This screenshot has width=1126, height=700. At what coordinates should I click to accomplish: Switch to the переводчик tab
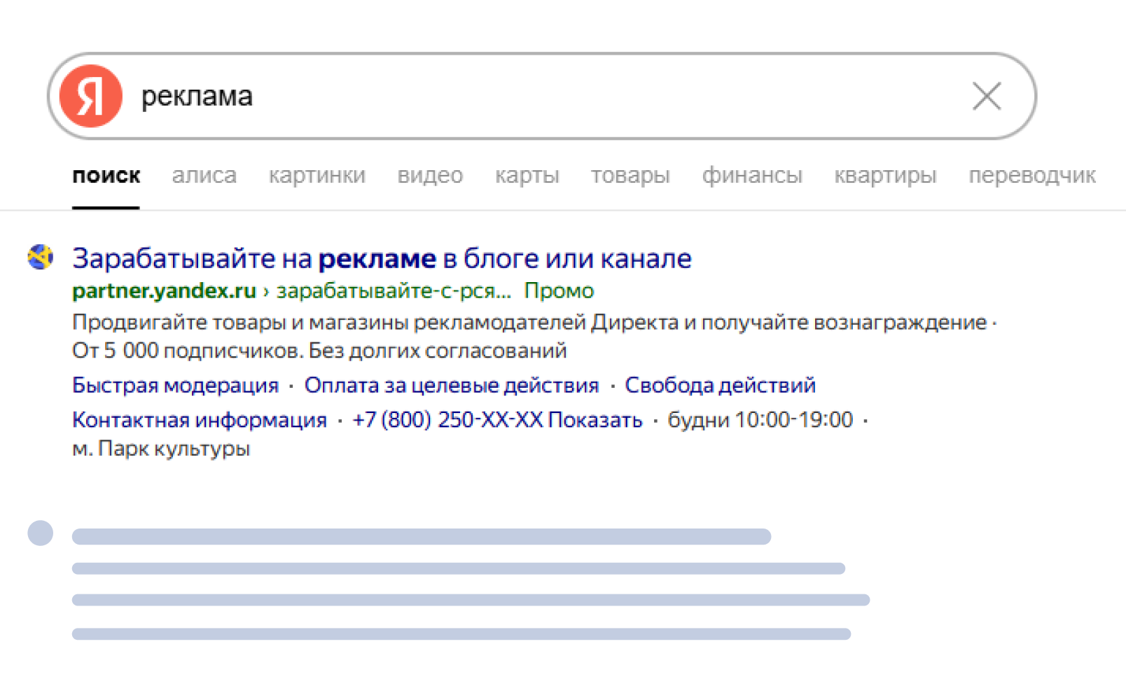1031,176
